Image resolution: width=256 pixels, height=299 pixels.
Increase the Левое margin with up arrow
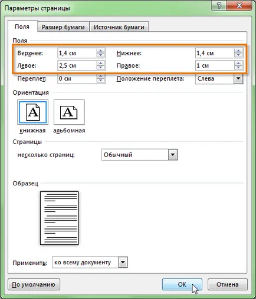[101, 63]
